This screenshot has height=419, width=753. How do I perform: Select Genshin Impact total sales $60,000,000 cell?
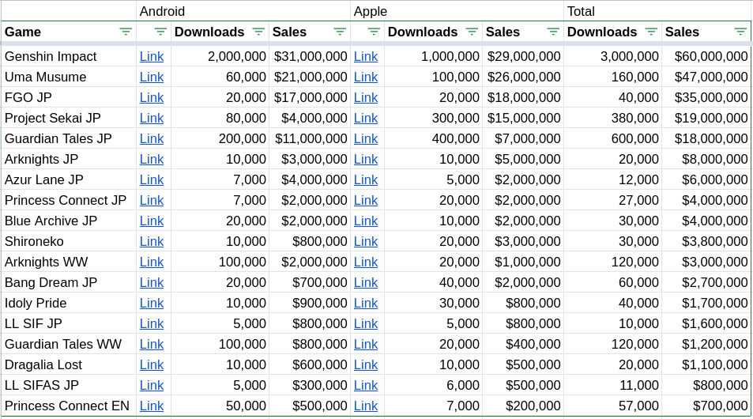click(706, 57)
